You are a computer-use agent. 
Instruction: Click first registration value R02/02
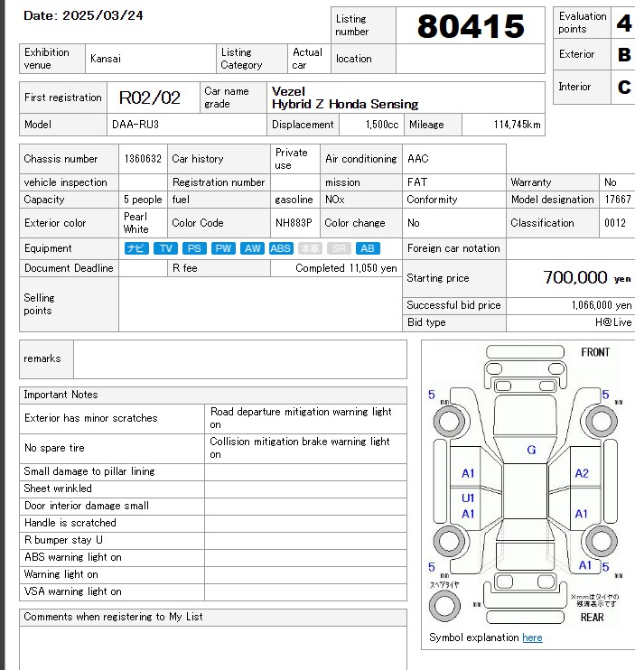point(150,98)
